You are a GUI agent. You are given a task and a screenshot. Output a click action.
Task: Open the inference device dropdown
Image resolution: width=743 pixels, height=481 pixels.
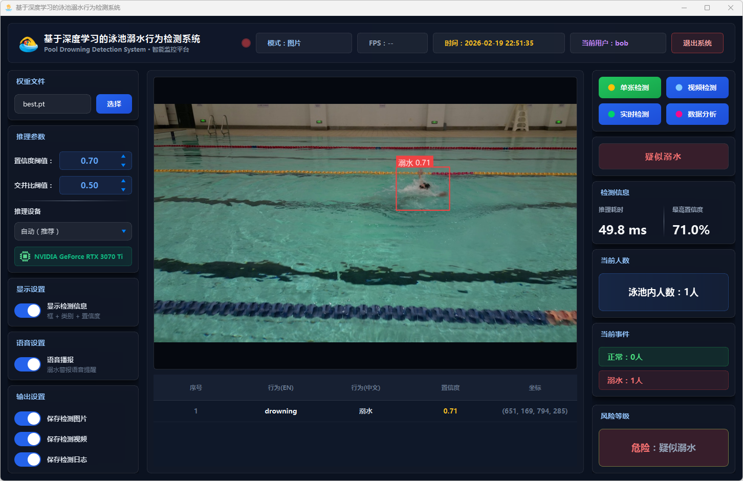coord(73,231)
